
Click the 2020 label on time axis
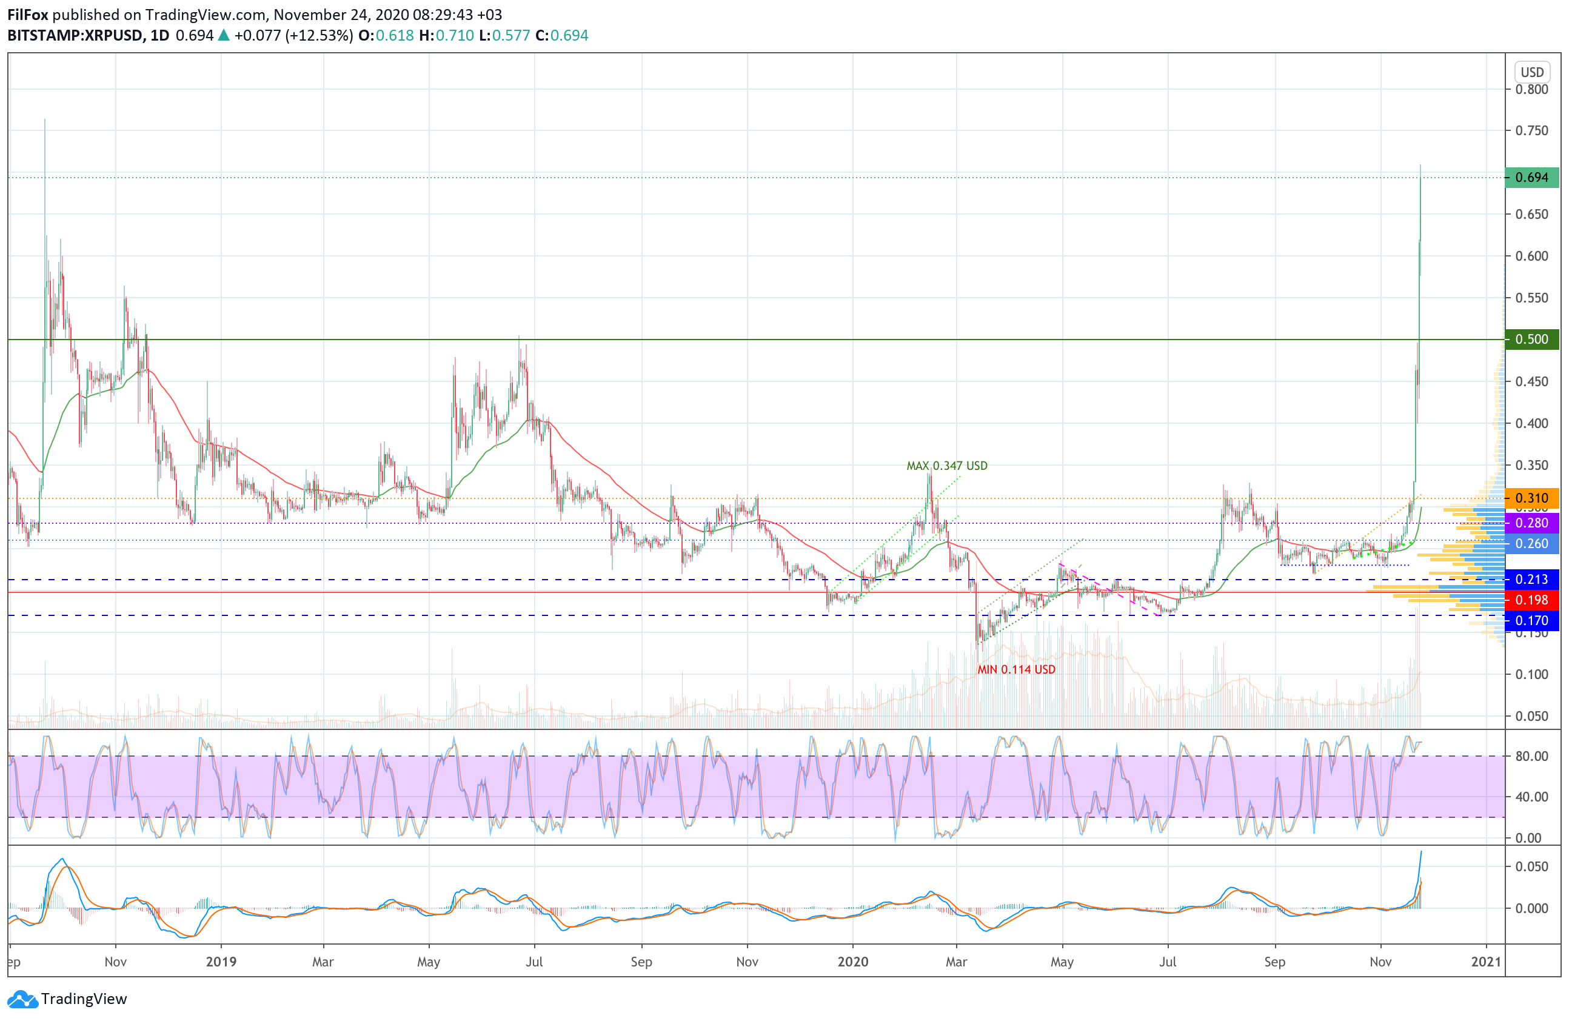point(852,962)
